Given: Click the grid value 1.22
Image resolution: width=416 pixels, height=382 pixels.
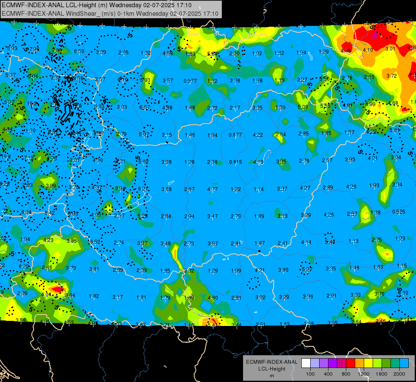Looking at the screenshot, I should (x=235, y=189).
